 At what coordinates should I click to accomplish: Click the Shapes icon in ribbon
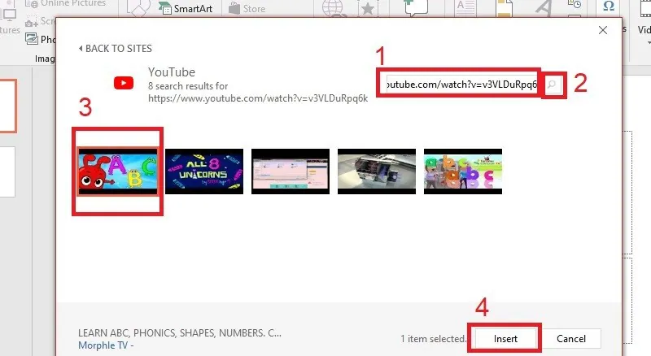(x=138, y=8)
